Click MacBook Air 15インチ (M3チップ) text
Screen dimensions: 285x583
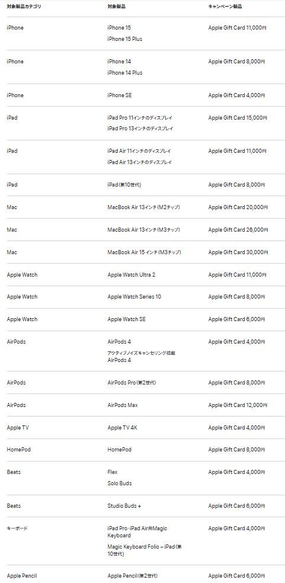[145, 252]
